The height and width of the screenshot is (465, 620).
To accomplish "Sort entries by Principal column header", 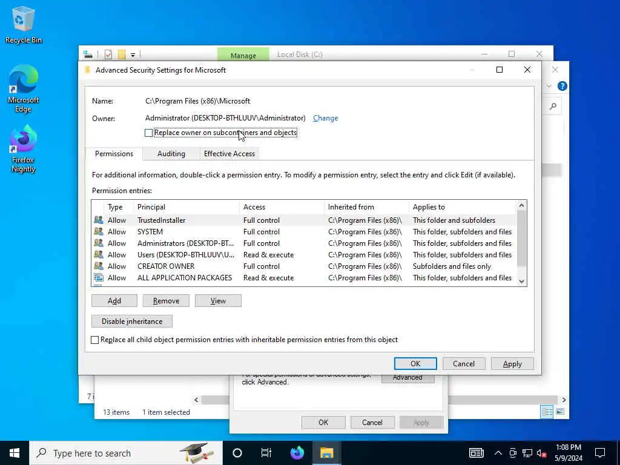I will pos(186,207).
